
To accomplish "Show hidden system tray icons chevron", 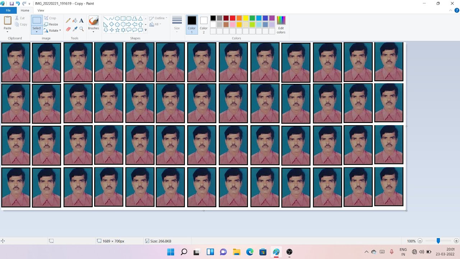I will tap(366, 252).
